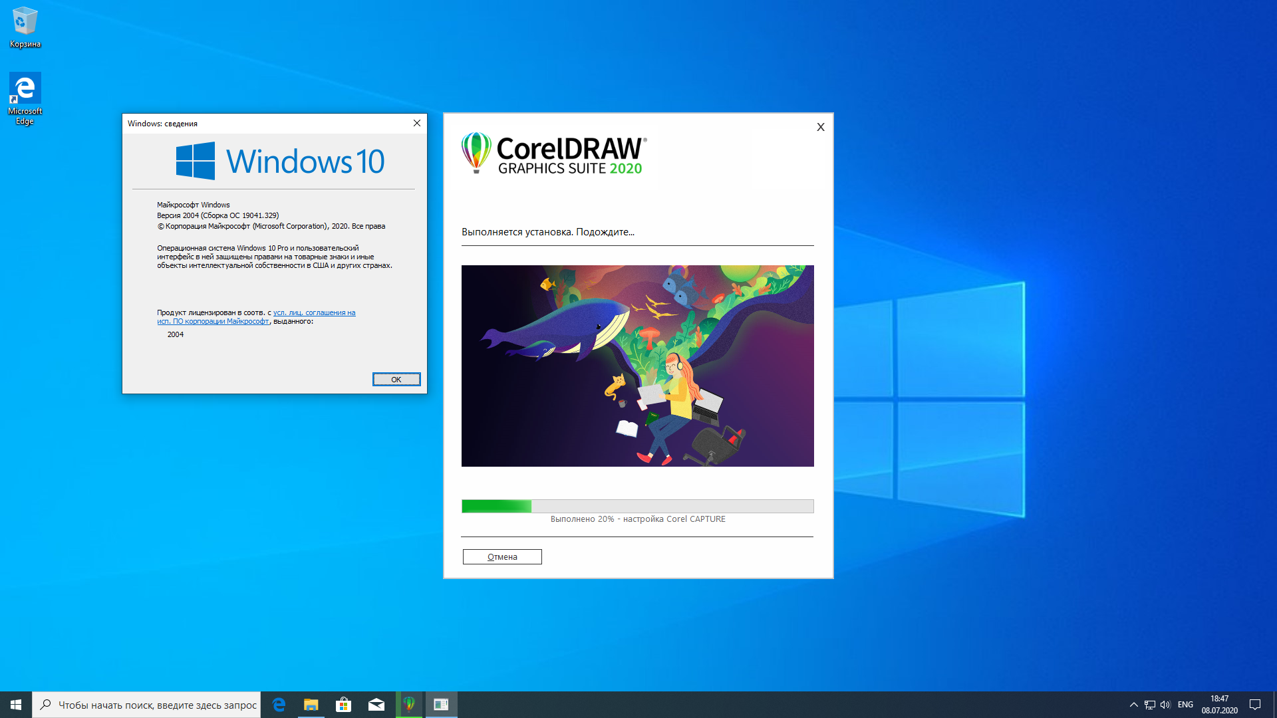The height and width of the screenshot is (718, 1277).
Task: Click the Windows Start button
Action: coord(16,705)
